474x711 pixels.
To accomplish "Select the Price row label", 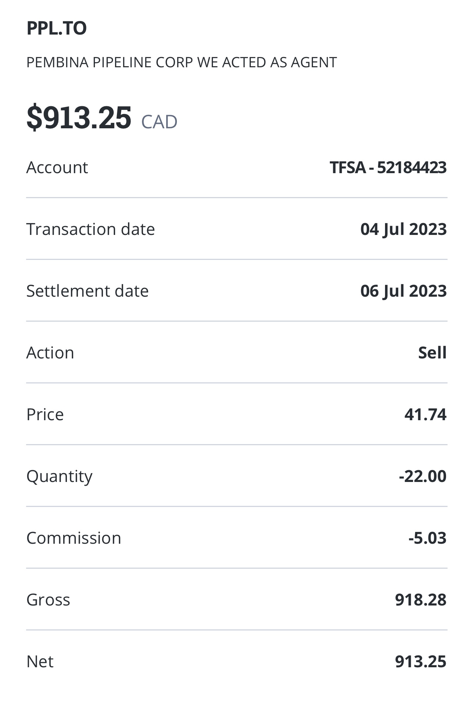I will [x=45, y=414].
